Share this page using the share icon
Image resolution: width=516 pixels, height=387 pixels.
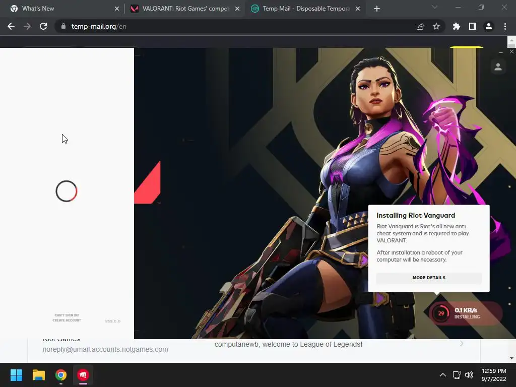(x=420, y=26)
